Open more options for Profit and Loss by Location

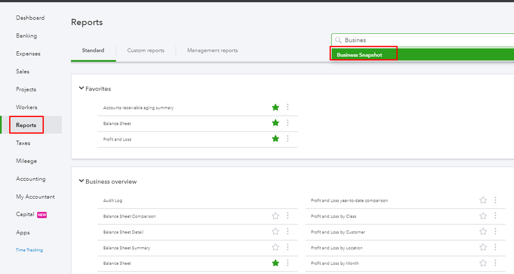point(495,247)
